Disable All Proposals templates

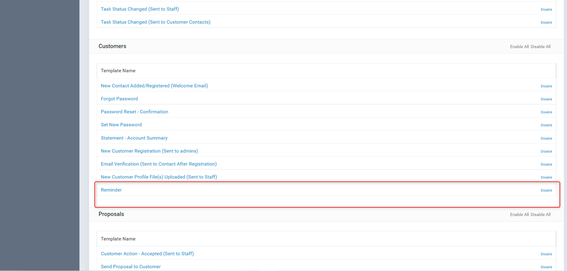point(540,215)
